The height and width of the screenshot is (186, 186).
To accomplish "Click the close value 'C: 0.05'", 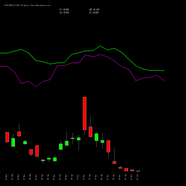I will click(64, 10).
